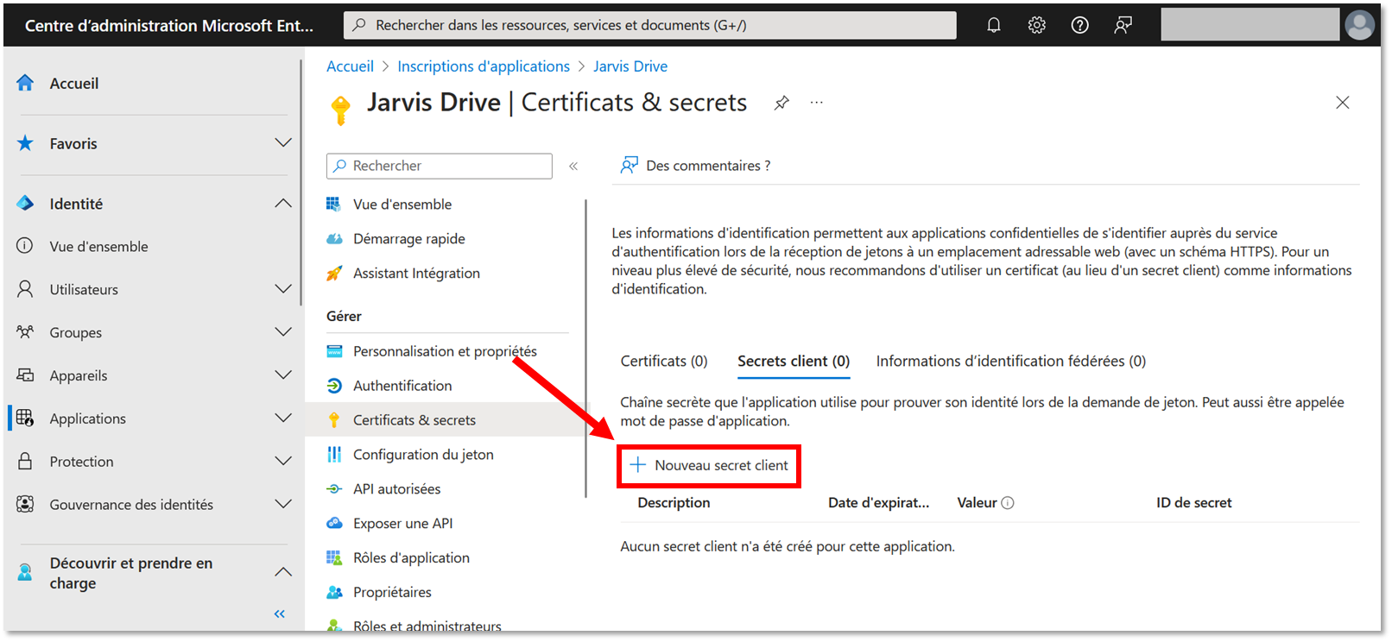
Task: Open the settings gear in top bar
Action: tap(1037, 25)
